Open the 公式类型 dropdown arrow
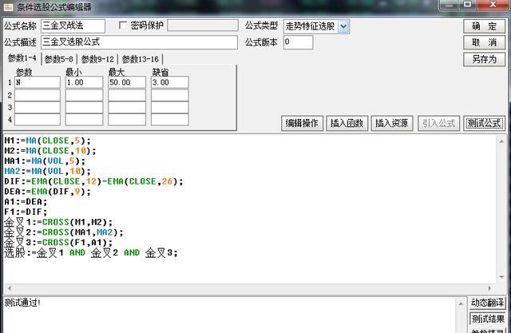Image resolution: width=511 pixels, height=333 pixels. [x=343, y=26]
